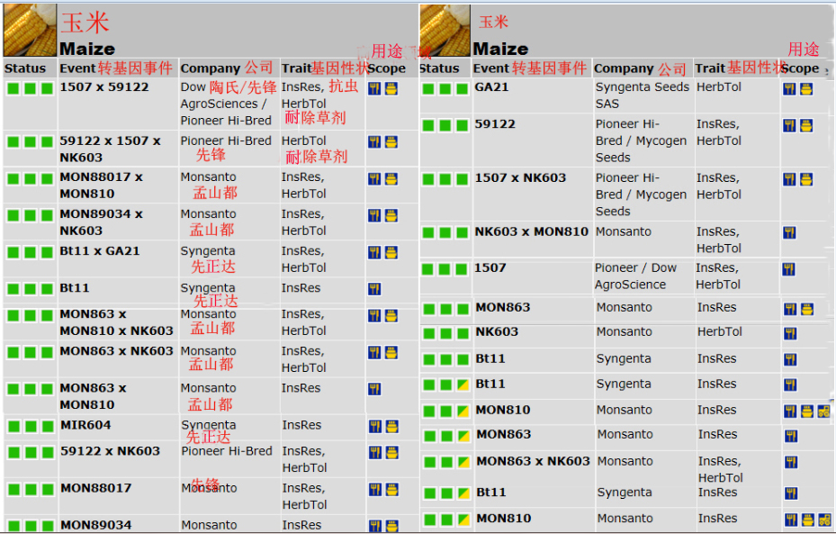This screenshot has width=836, height=534.
Task: Click the 'Maize' heading of the right table
Action: tap(500, 50)
